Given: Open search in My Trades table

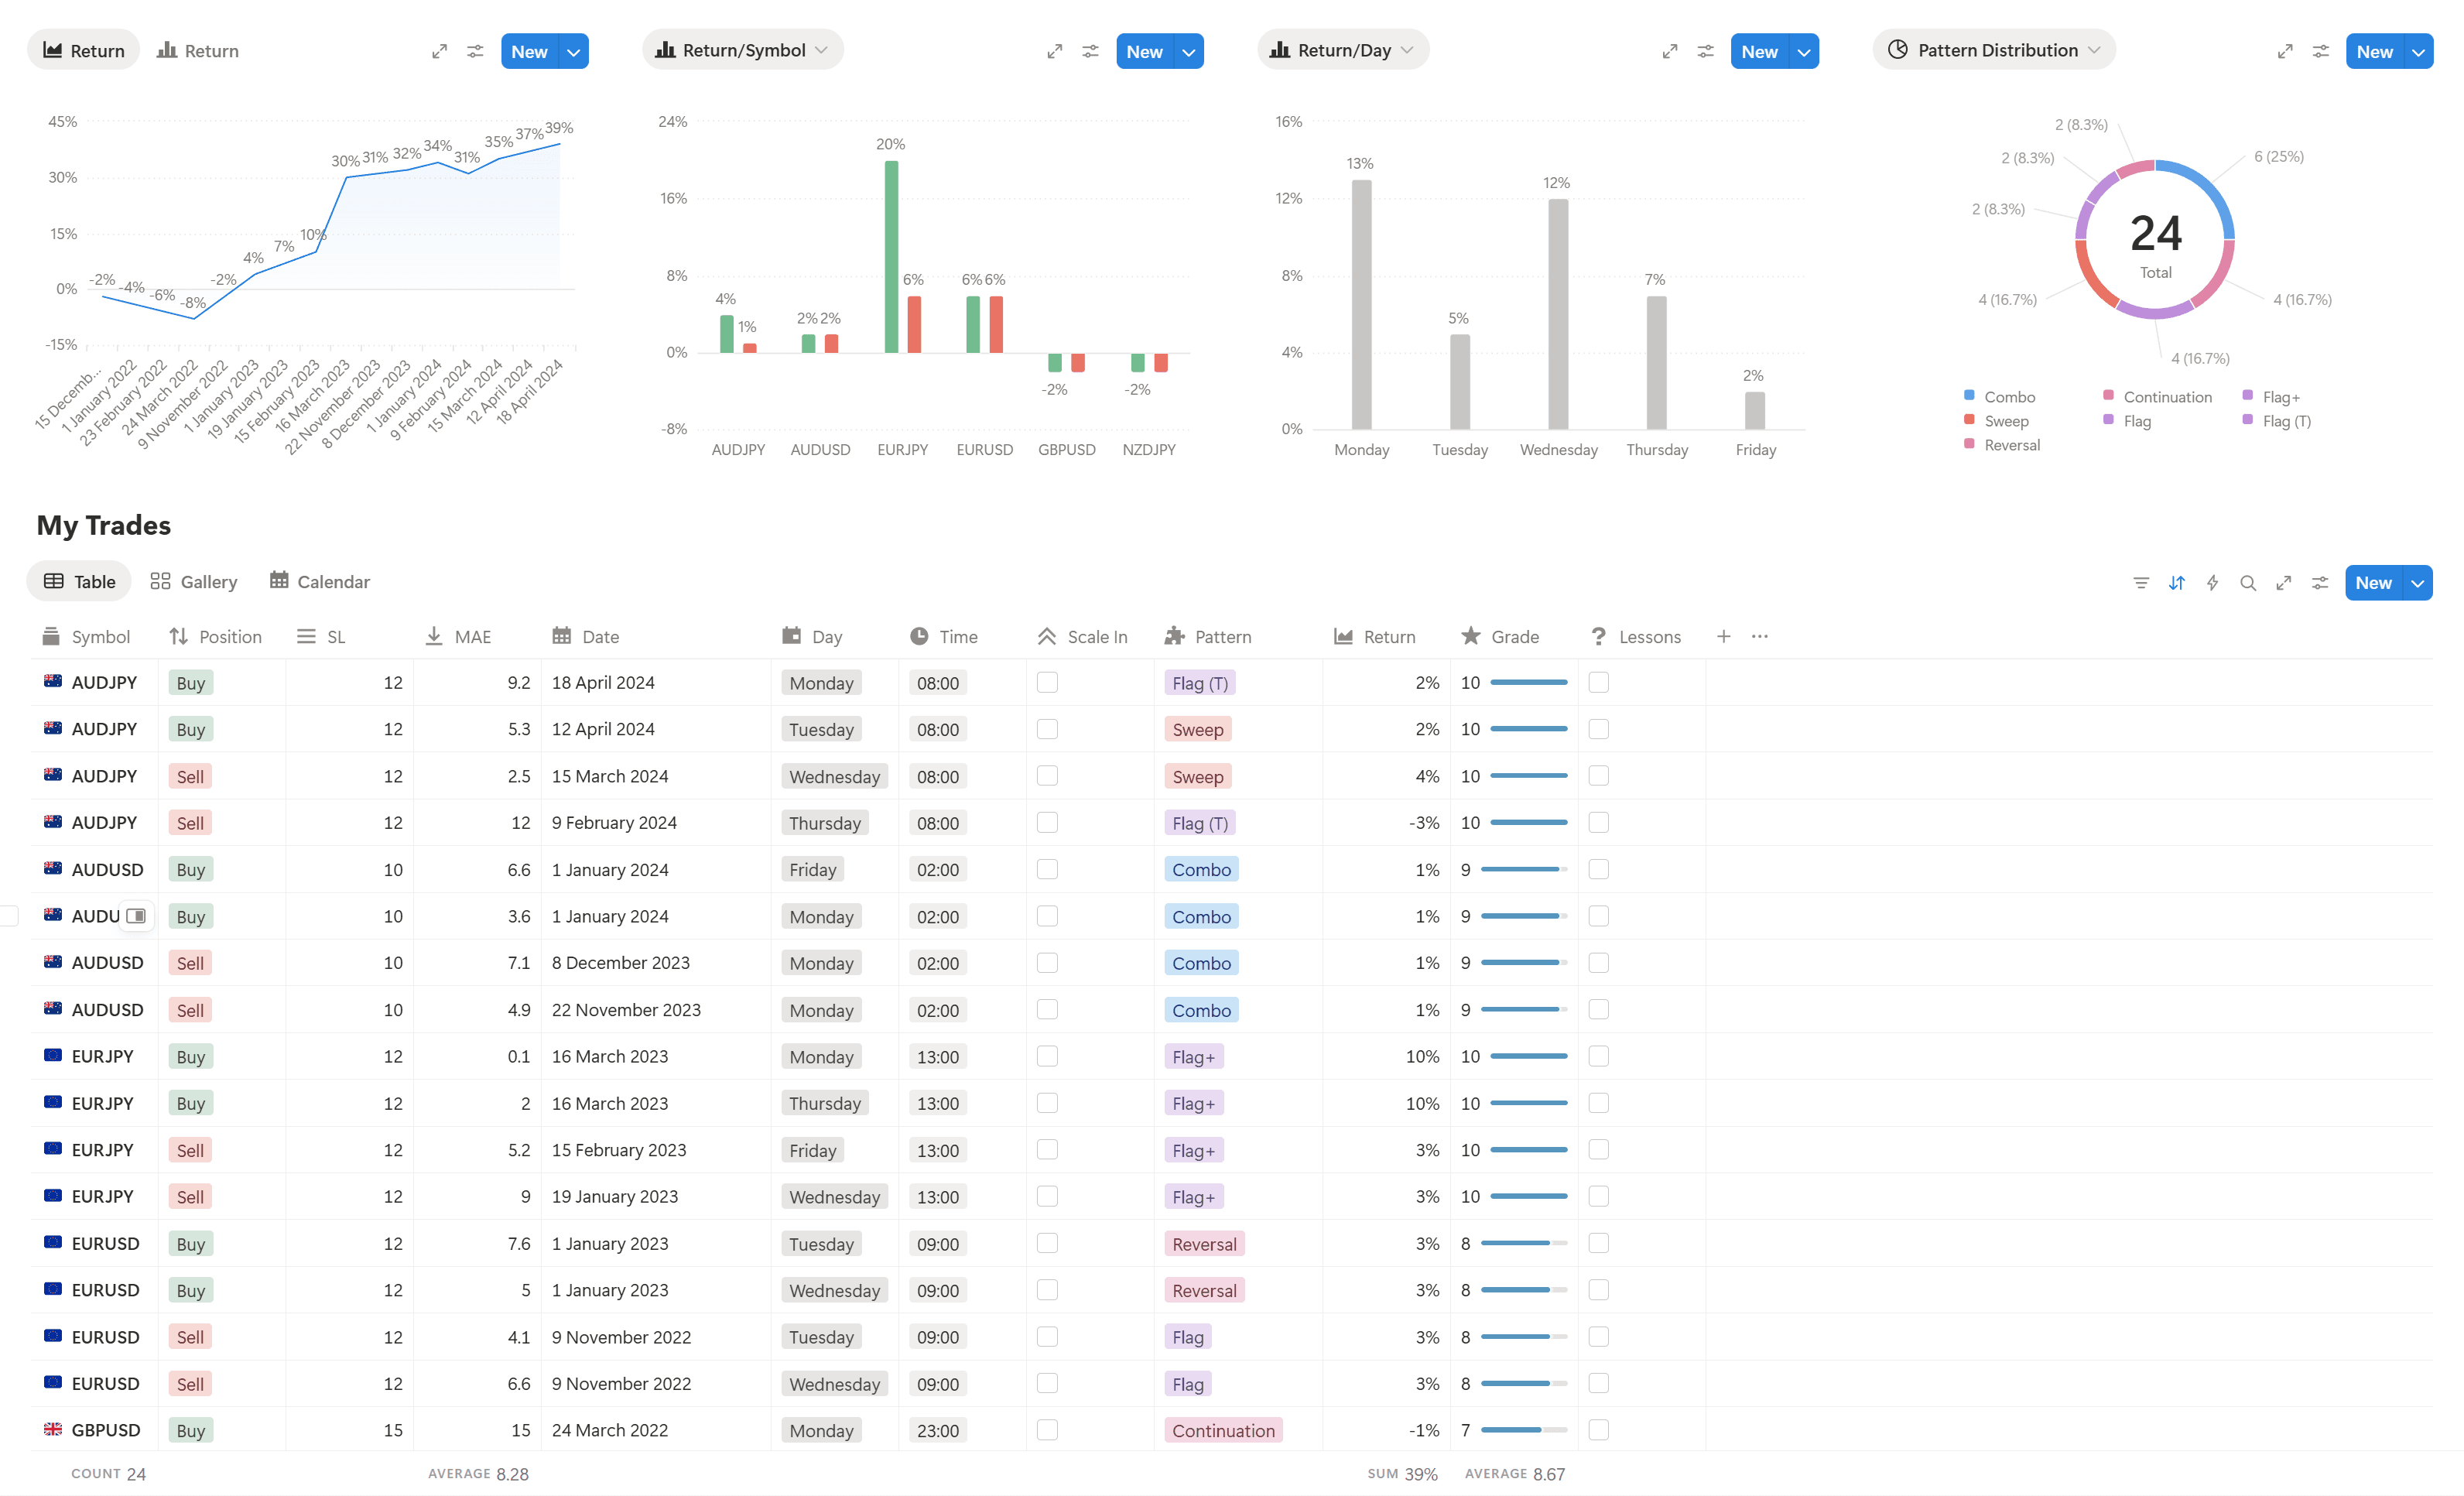Looking at the screenshot, I should [x=2248, y=583].
